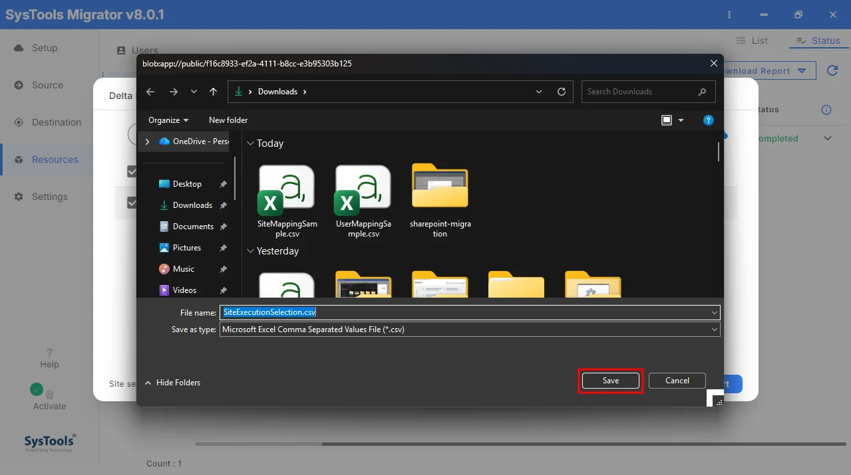Screen dimensions: 851x475
Task: Click the Help icon in sidebar
Action: (49, 353)
